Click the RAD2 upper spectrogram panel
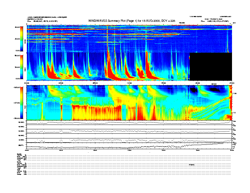This screenshot has width=250, height=193. coord(129,38)
